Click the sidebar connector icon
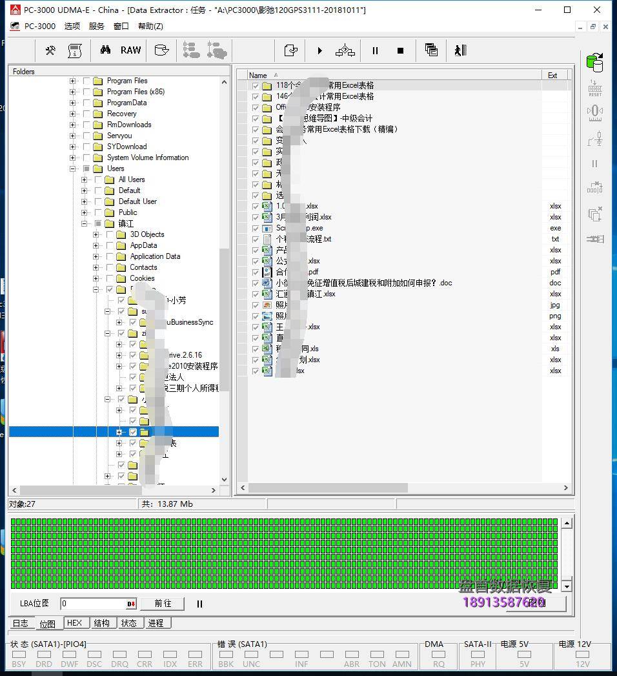The image size is (617, 676). coord(595,239)
